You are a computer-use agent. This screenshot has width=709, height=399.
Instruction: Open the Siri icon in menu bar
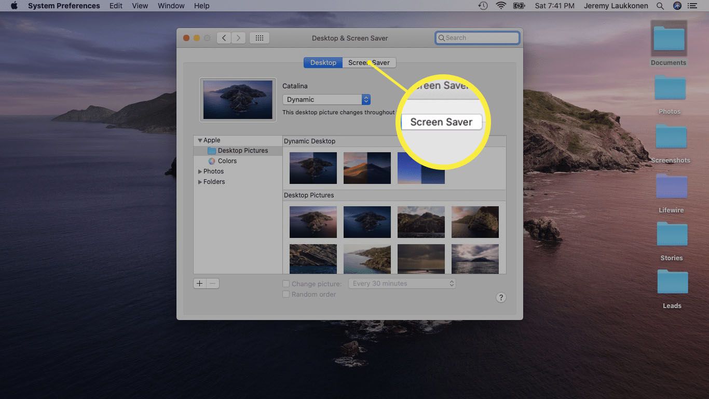point(677,6)
